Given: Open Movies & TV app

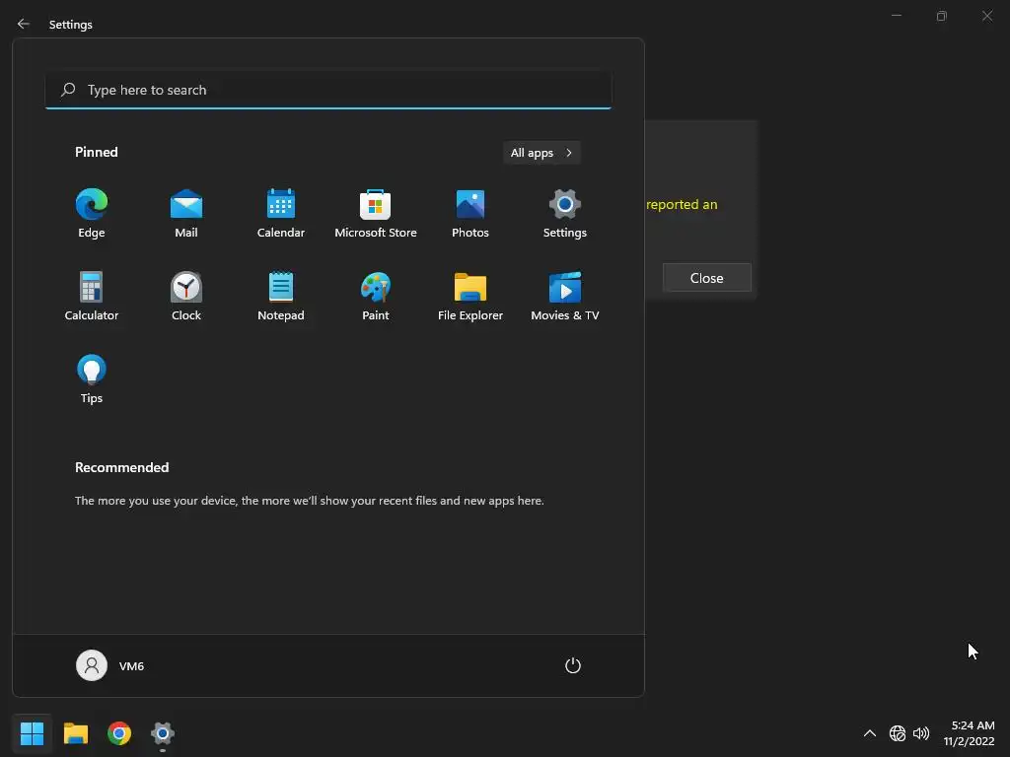Looking at the screenshot, I should coord(565,296).
